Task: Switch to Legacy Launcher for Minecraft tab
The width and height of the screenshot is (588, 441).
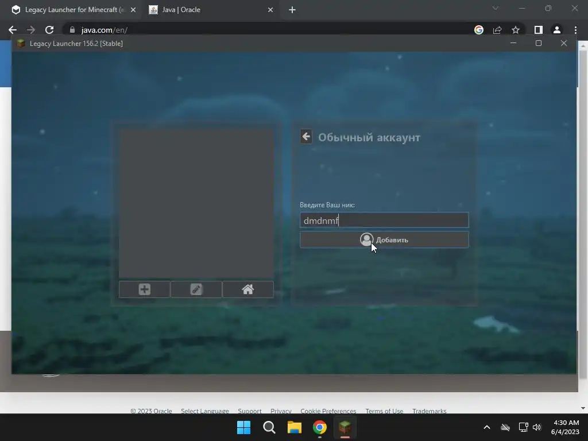Action: click(73, 10)
